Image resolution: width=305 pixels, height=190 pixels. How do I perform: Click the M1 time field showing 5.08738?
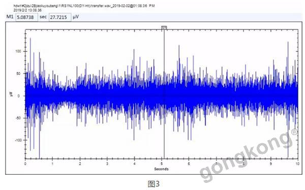click(x=26, y=17)
